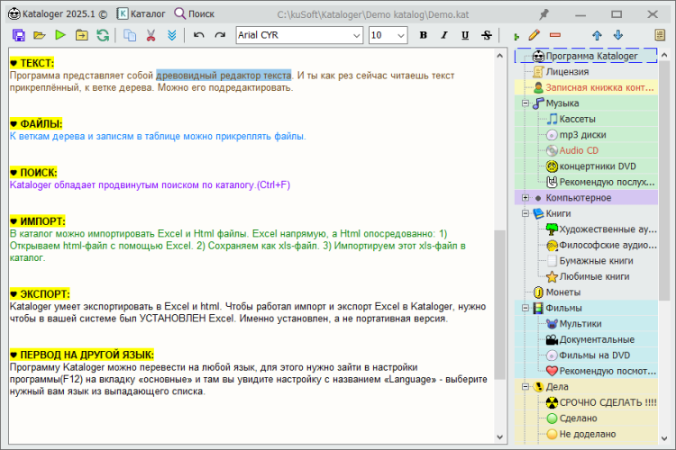Expand the Компьютерное tree branch
The height and width of the screenshot is (450, 676).
(x=525, y=197)
